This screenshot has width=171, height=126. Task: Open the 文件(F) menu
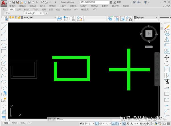pos(12,6)
